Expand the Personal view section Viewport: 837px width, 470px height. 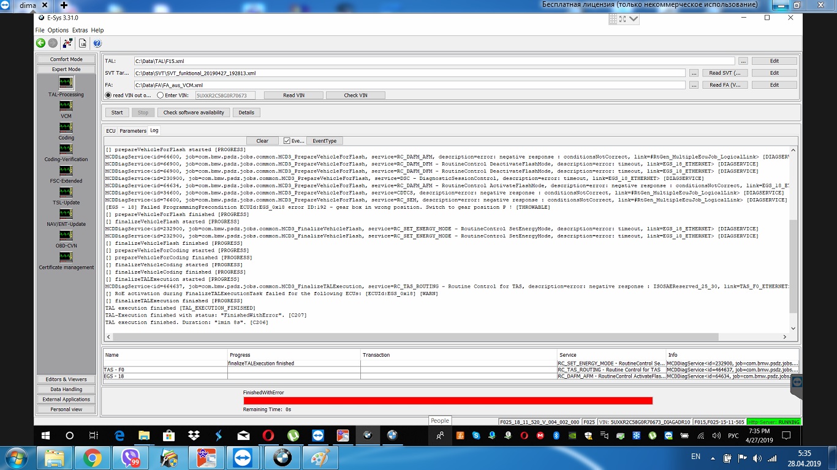pos(66,409)
